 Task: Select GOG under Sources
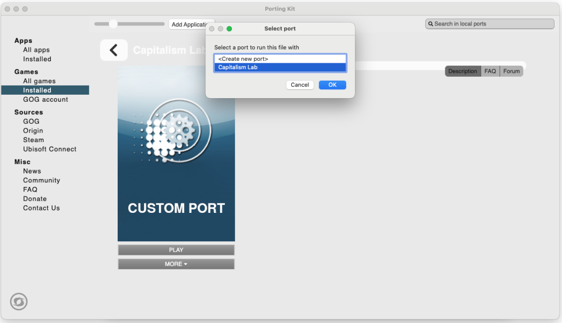click(x=31, y=122)
